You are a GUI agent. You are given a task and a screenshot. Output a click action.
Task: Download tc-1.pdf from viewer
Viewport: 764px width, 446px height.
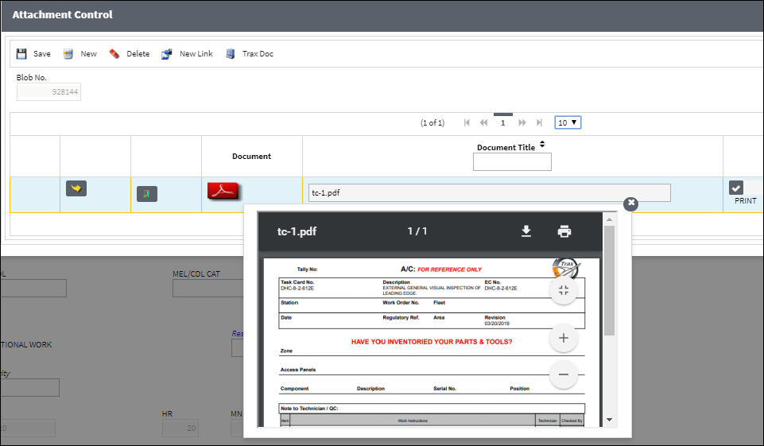[526, 231]
